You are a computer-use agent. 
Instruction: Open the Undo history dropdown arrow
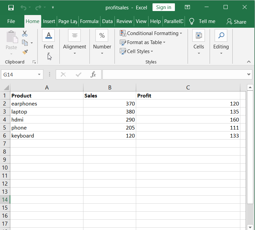pos(30,7)
